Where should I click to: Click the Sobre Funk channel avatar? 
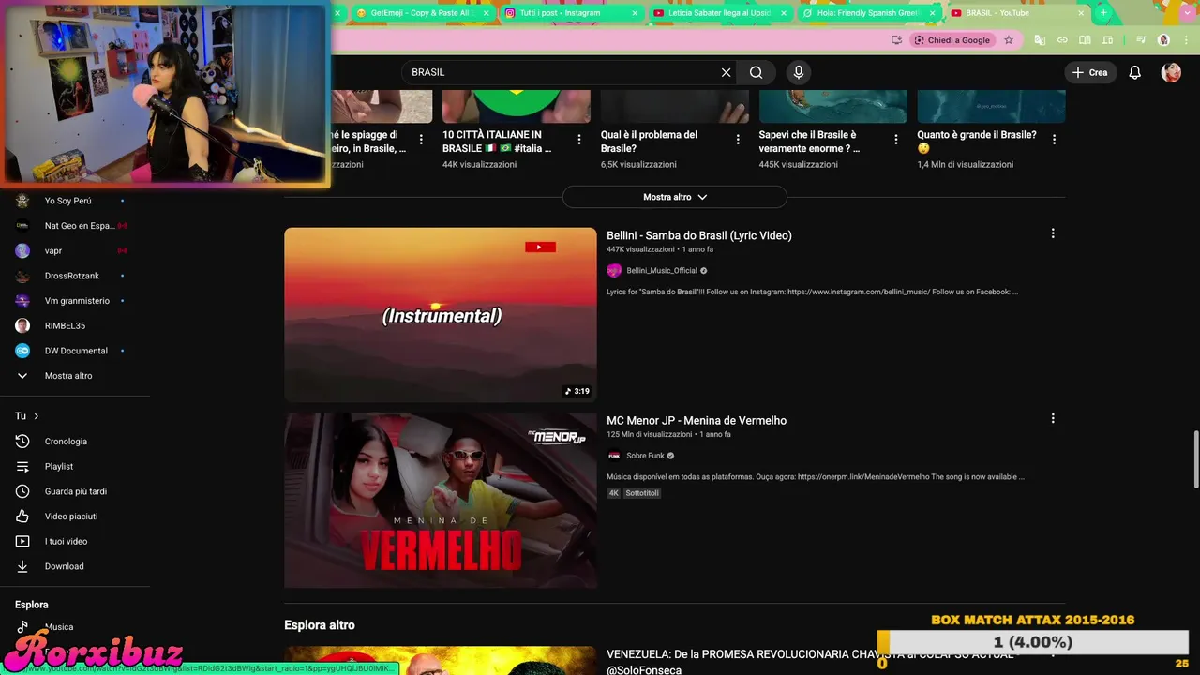tap(614, 456)
